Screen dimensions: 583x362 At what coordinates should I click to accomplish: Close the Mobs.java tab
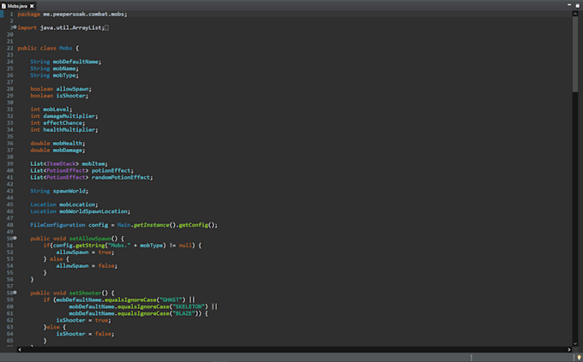[32, 6]
